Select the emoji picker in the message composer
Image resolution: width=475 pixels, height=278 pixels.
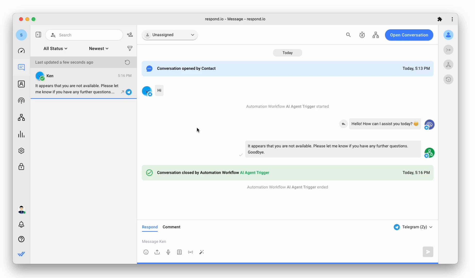click(146, 252)
